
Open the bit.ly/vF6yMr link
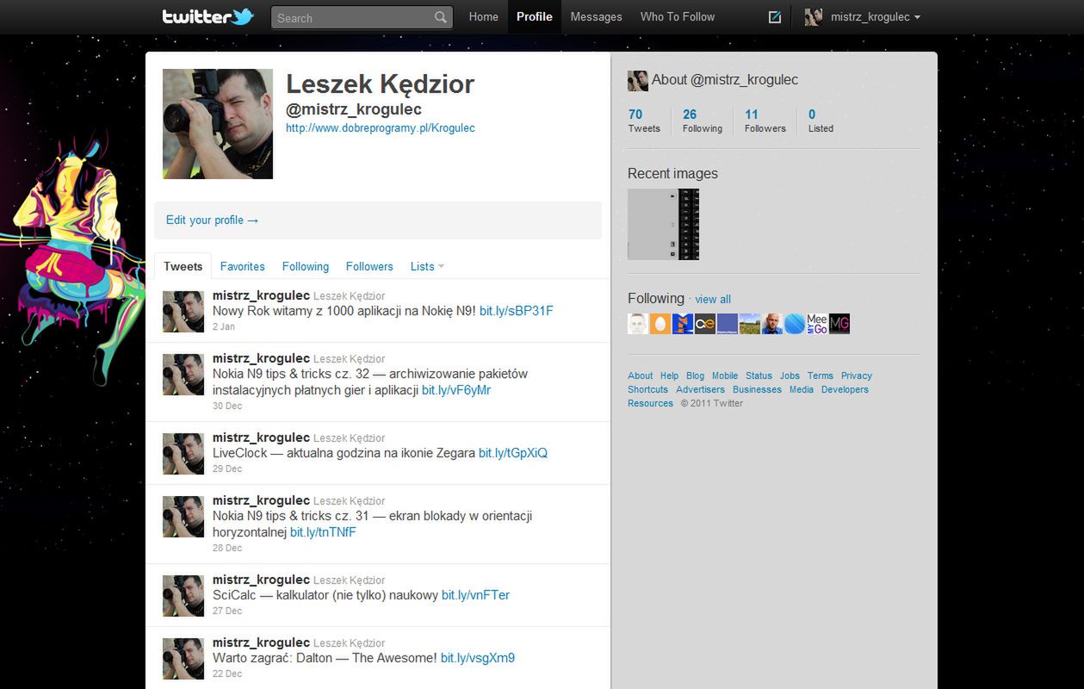[456, 390]
